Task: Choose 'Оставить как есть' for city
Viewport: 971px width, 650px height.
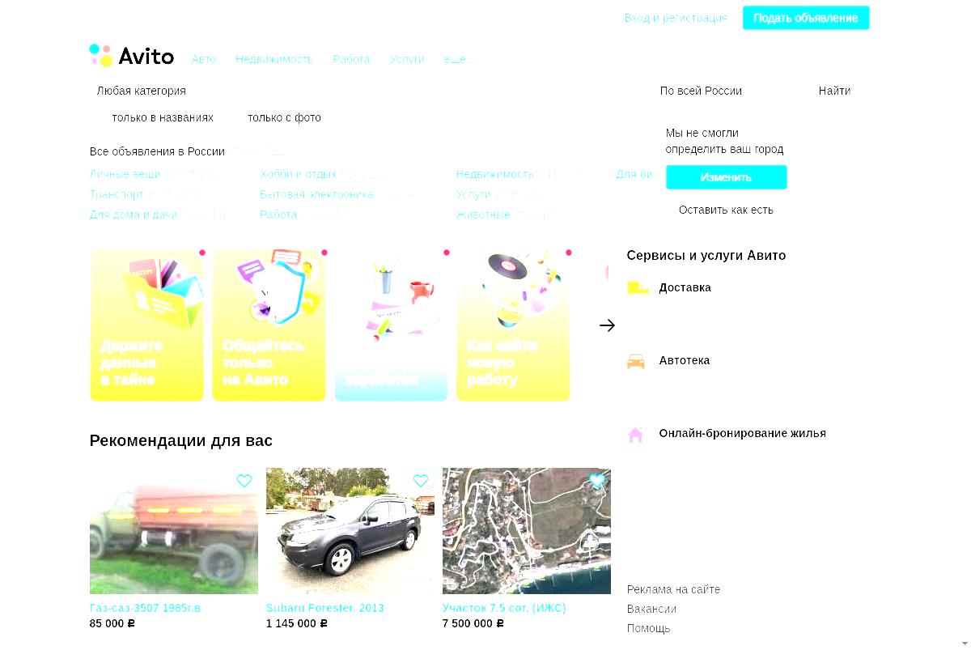Action: click(726, 210)
